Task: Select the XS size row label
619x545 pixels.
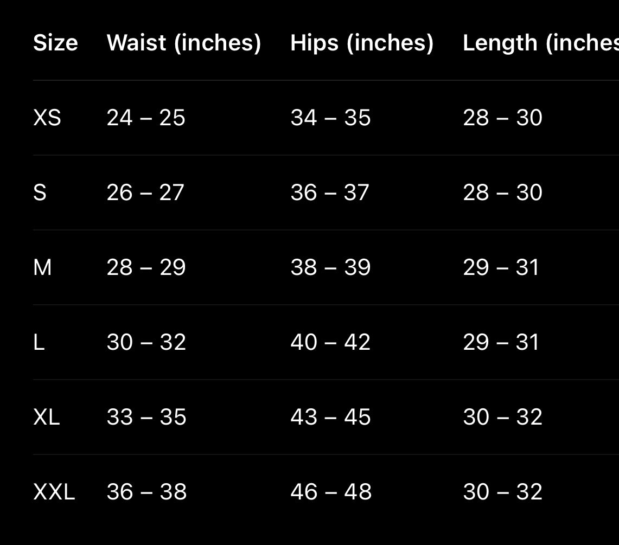Action: (x=47, y=118)
